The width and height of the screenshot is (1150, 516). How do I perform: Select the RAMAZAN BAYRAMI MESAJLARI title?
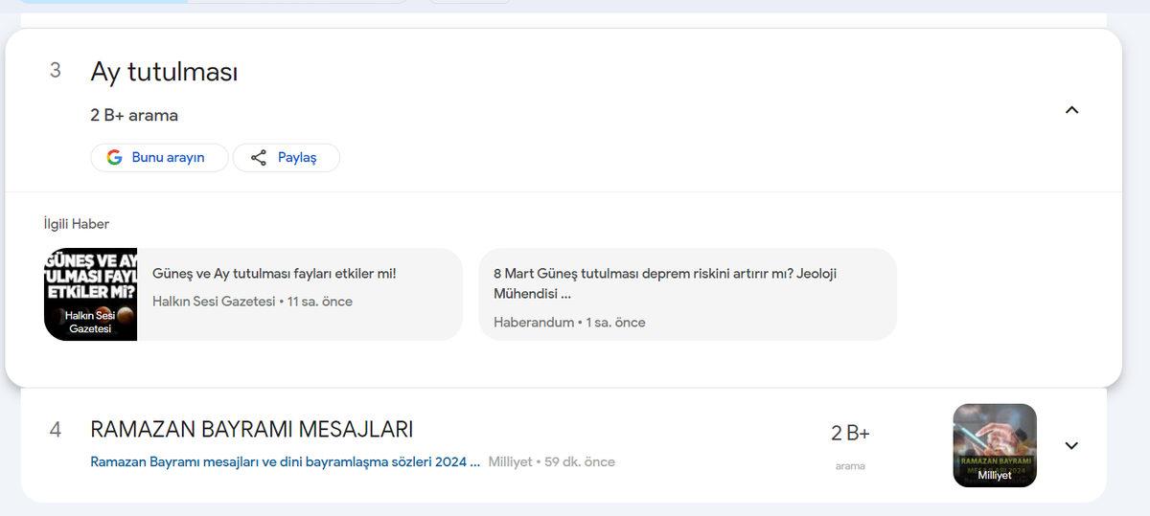tap(252, 429)
